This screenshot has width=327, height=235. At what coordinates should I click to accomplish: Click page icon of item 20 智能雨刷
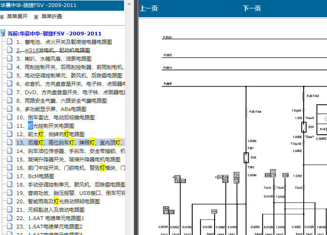pyautogui.click(x=10, y=201)
